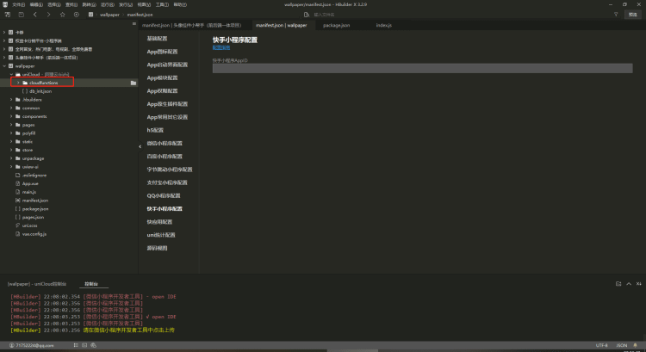Open the 运行 (Run) menu
Image resolution: width=646 pixels, height=352 pixels.
click(107, 4)
